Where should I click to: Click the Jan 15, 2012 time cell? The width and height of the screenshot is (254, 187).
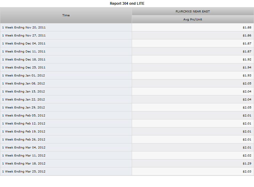pos(66,91)
